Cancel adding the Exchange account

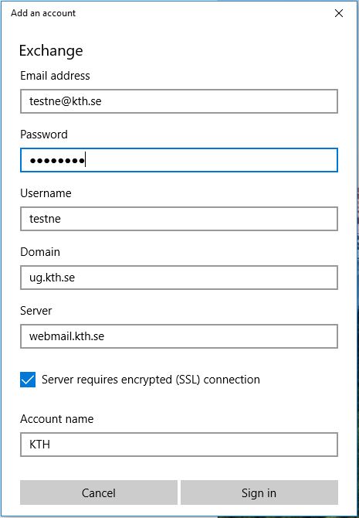click(99, 492)
